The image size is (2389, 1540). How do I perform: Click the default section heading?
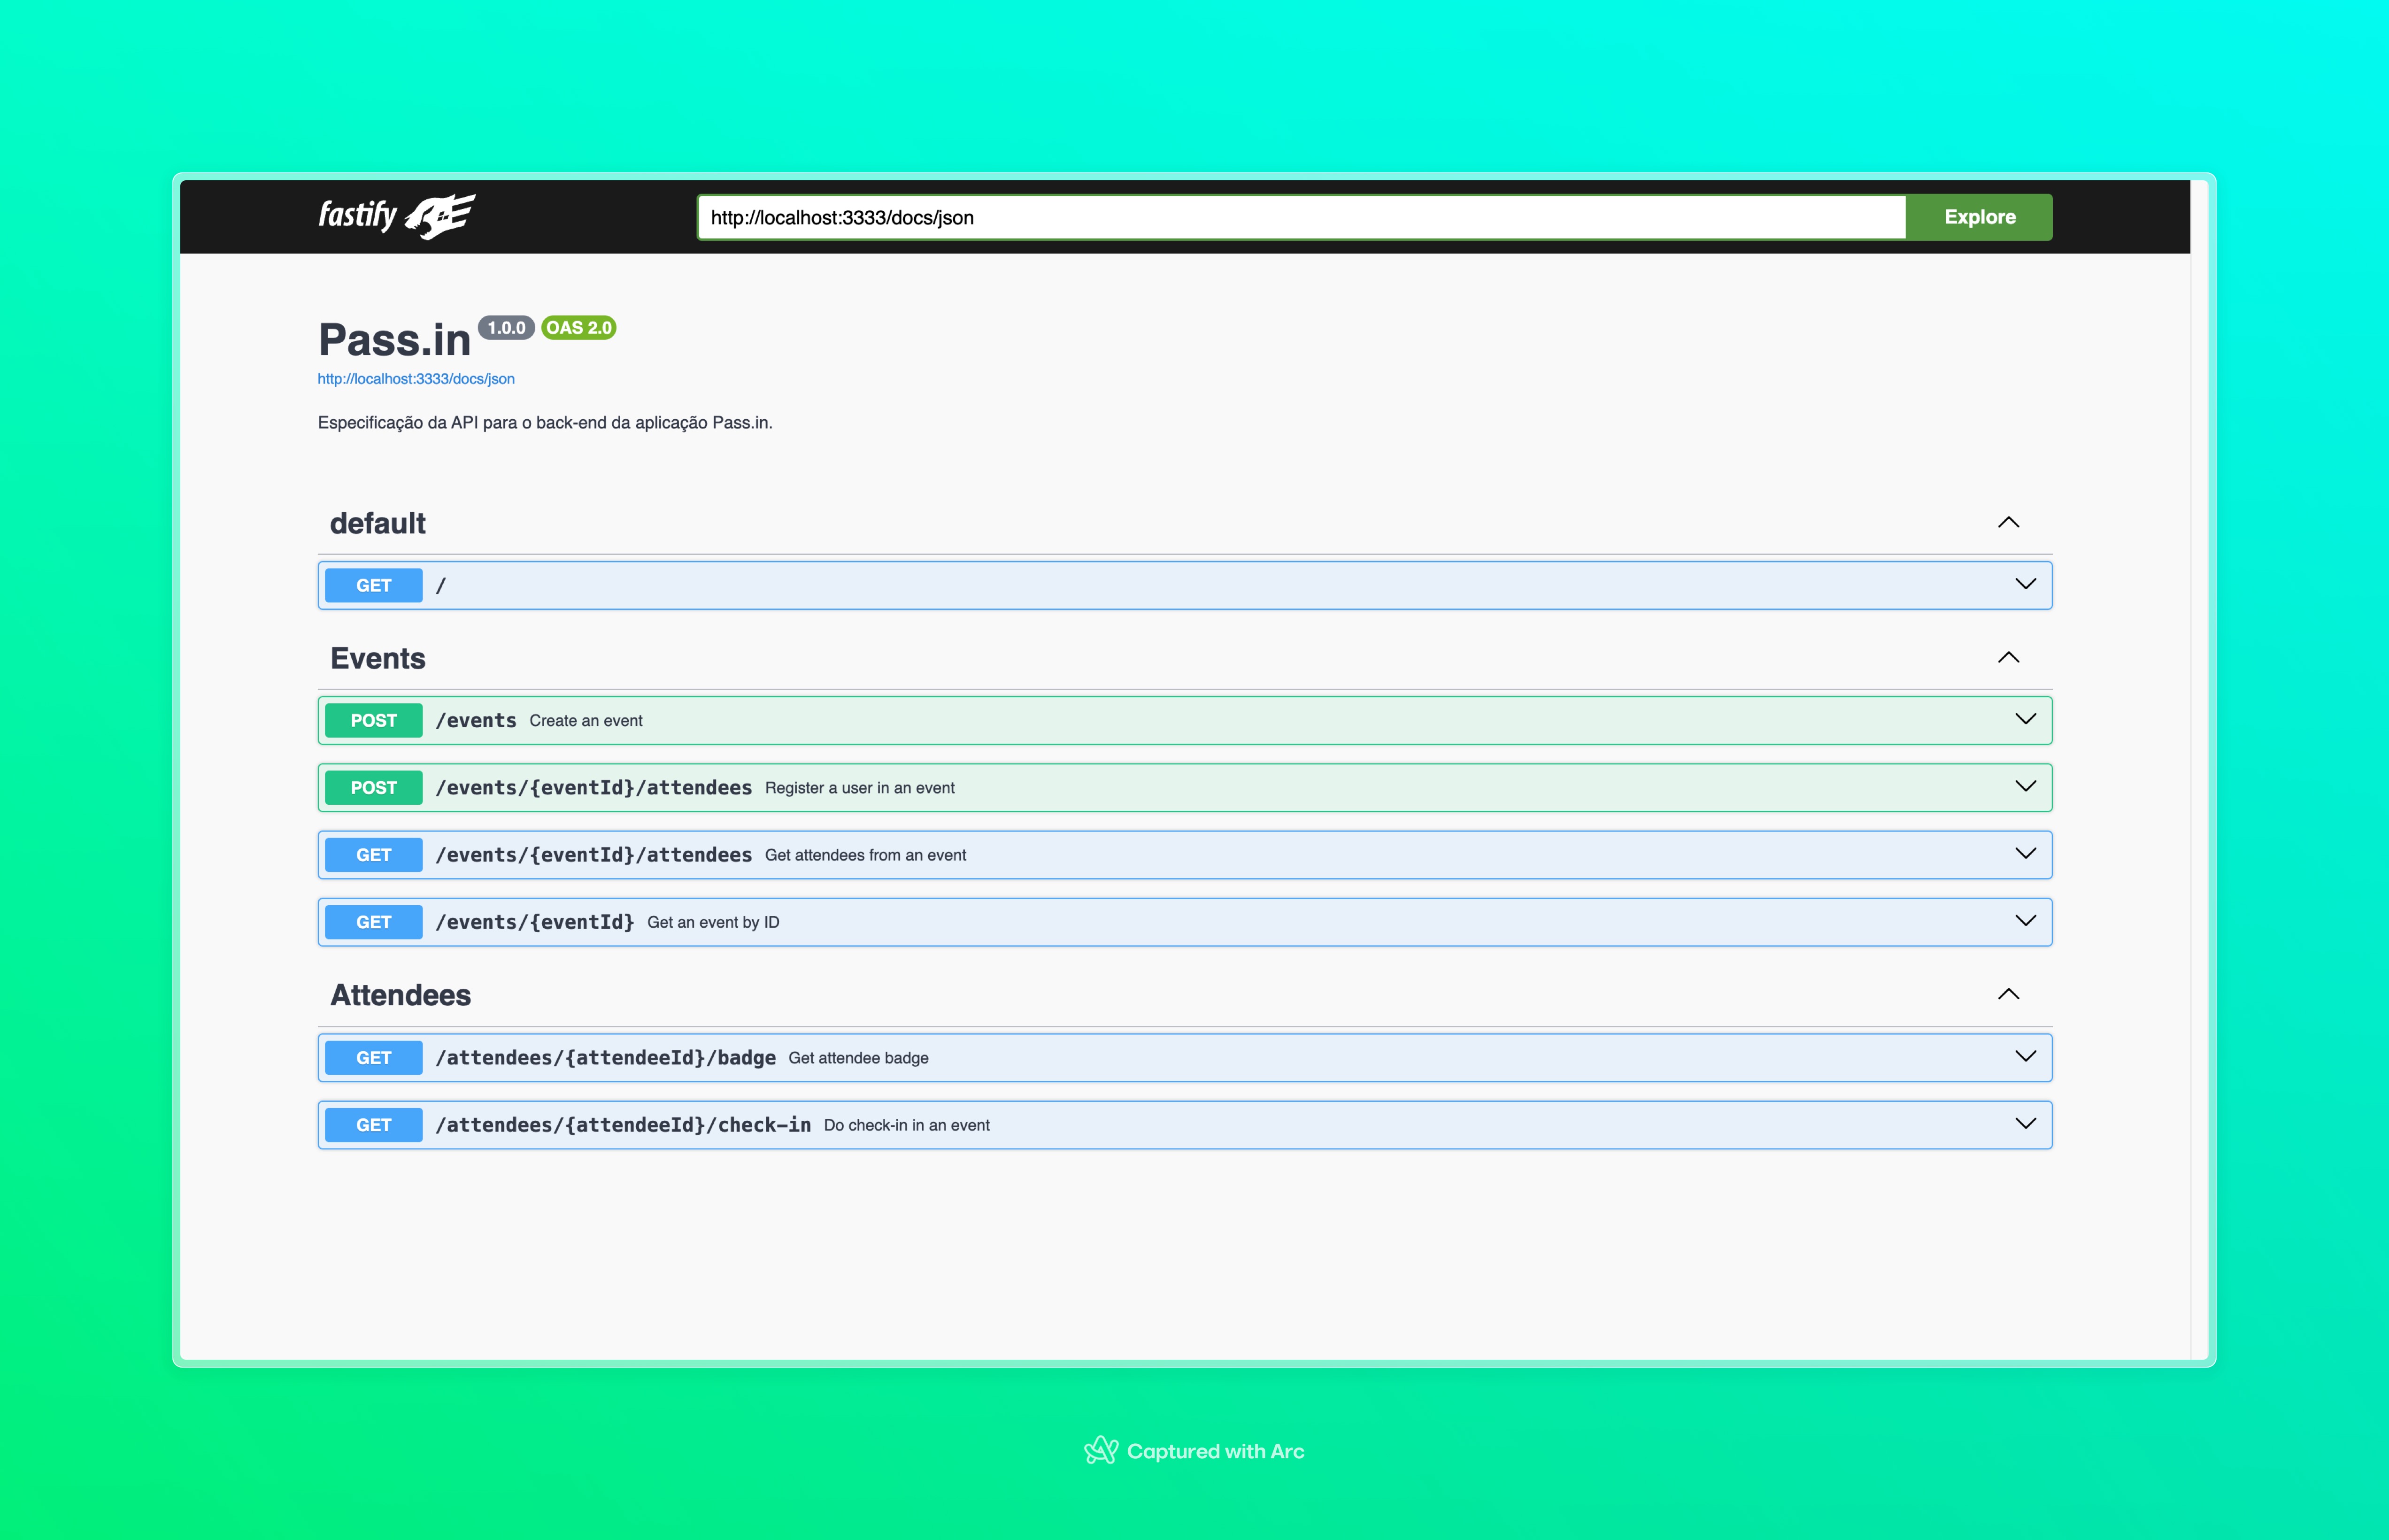click(x=378, y=523)
